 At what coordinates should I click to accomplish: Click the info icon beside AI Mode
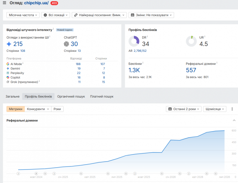tap(23, 63)
